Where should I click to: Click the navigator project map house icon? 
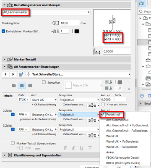point(142,3)
